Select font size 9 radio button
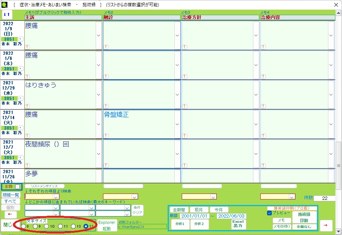This screenshot has width=342, height=235. 35,226
